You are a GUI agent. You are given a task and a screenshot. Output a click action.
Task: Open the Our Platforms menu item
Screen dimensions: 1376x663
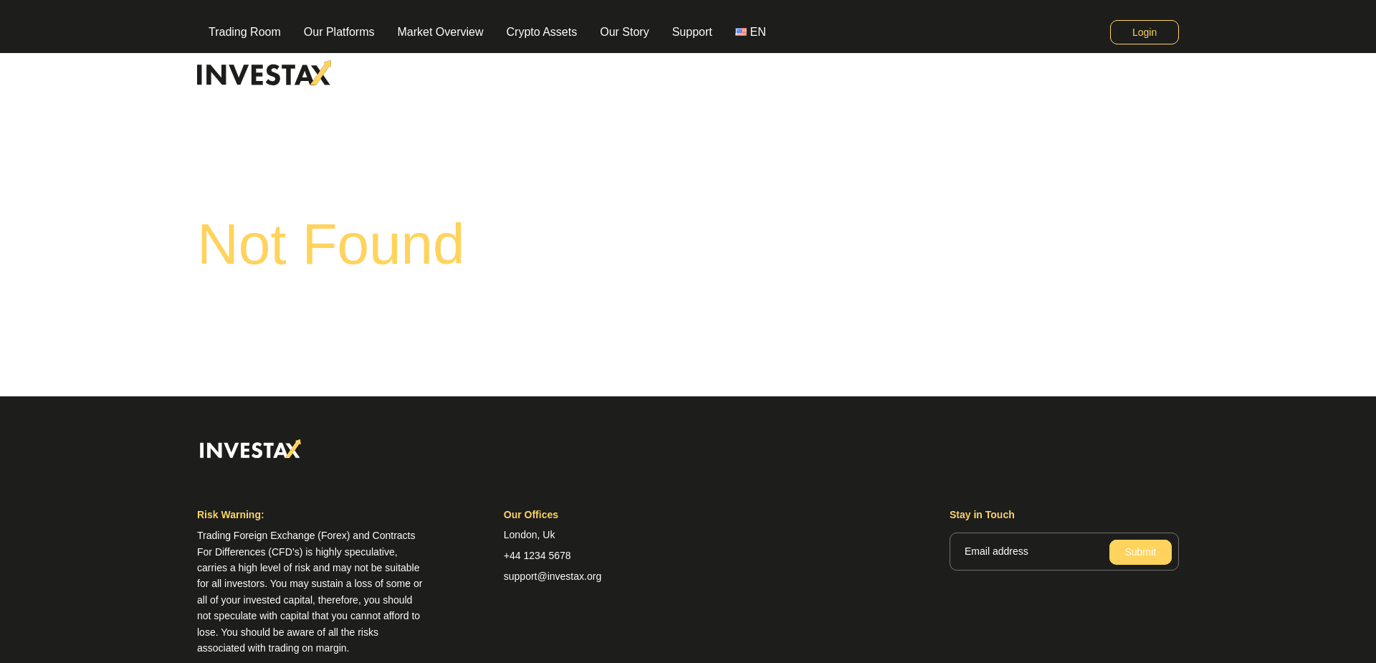pyautogui.click(x=339, y=32)
